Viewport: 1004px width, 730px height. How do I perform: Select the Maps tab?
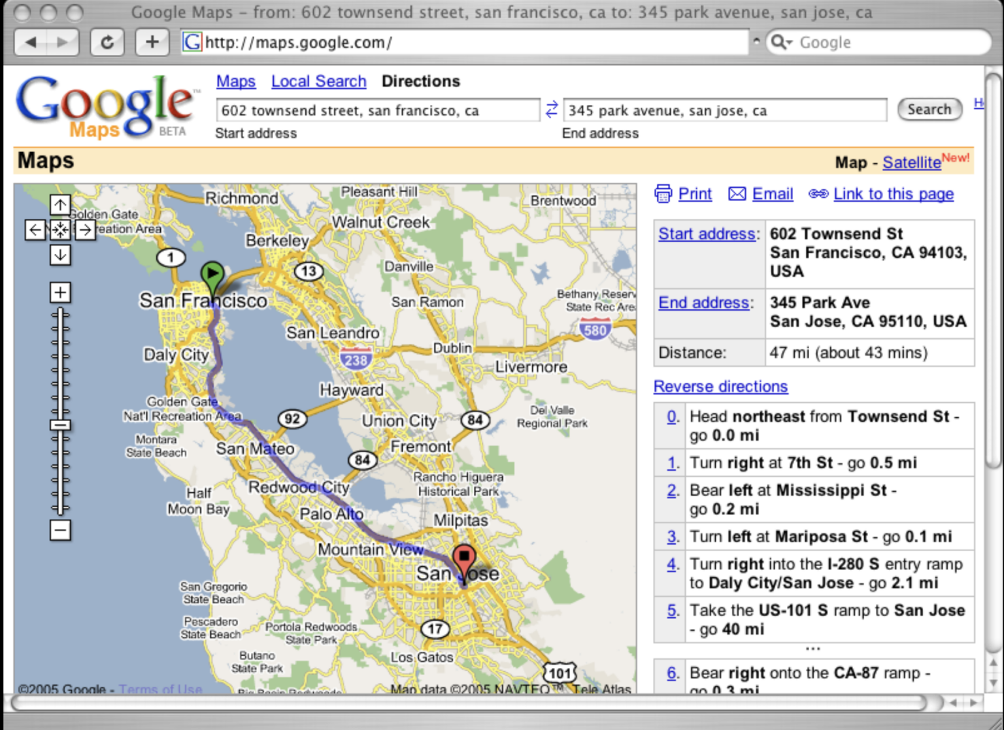[x=236, y=81]
